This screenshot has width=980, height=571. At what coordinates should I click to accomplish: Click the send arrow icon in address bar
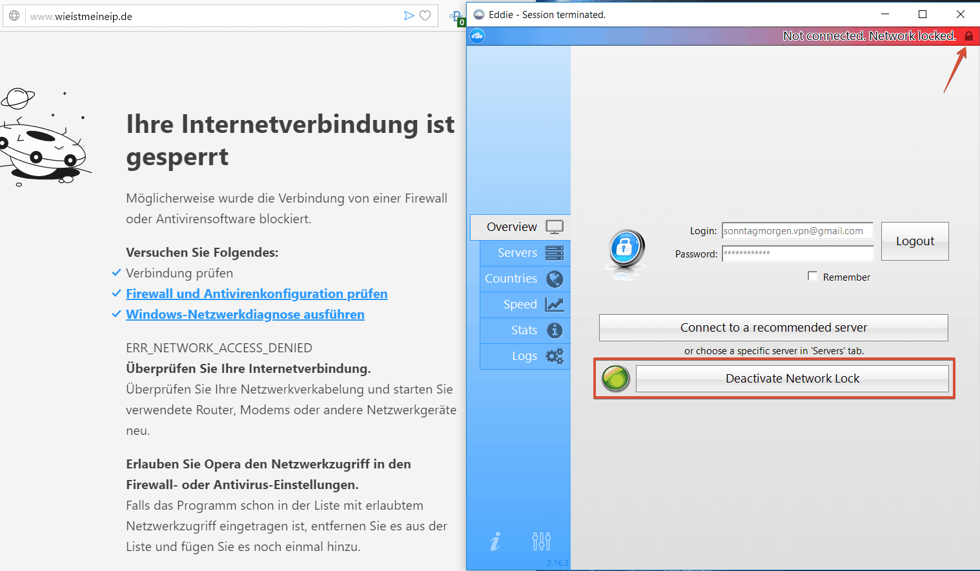(409, 15)
